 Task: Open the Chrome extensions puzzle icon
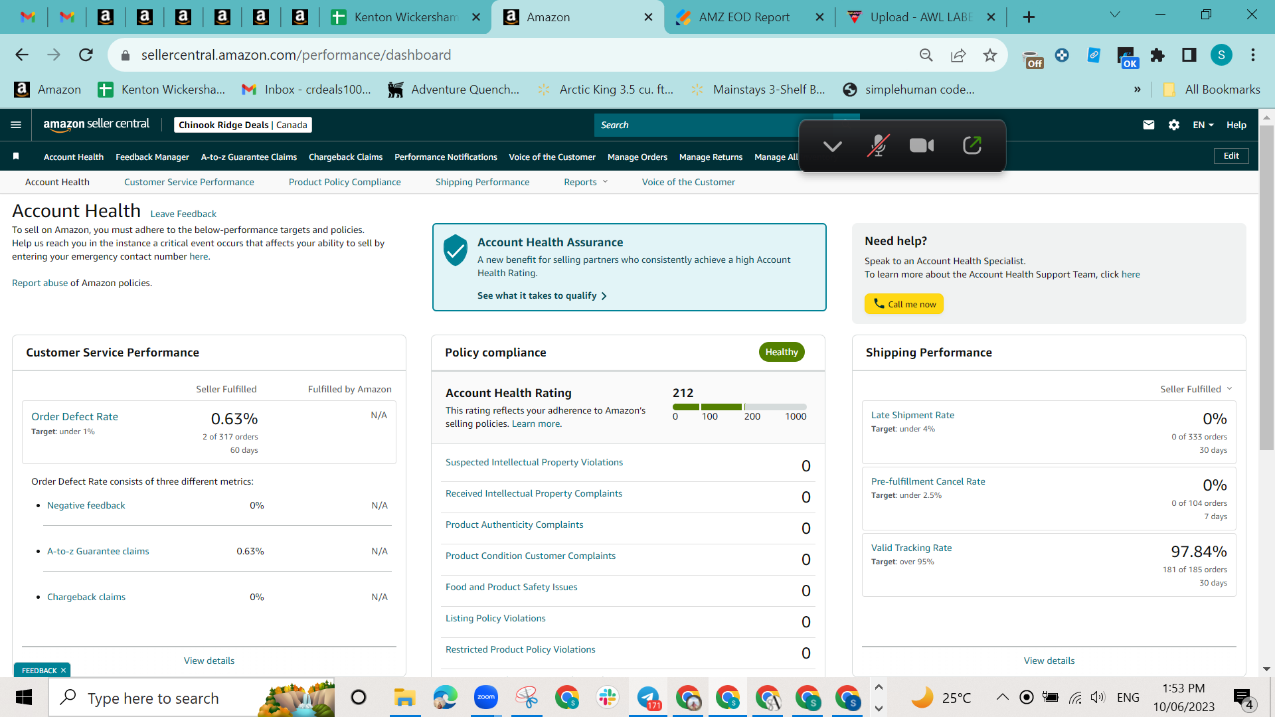point(1157,55)
